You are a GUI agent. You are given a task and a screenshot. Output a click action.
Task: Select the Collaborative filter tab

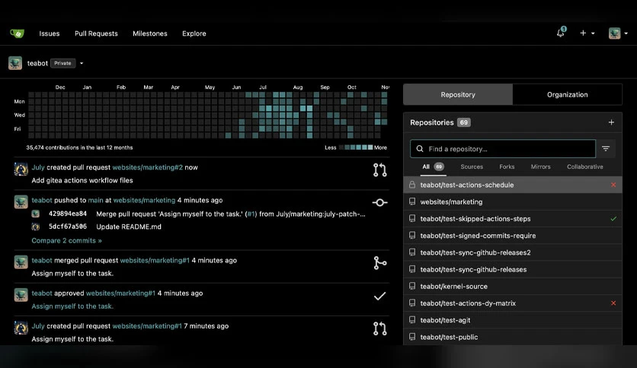coord(584,167)
